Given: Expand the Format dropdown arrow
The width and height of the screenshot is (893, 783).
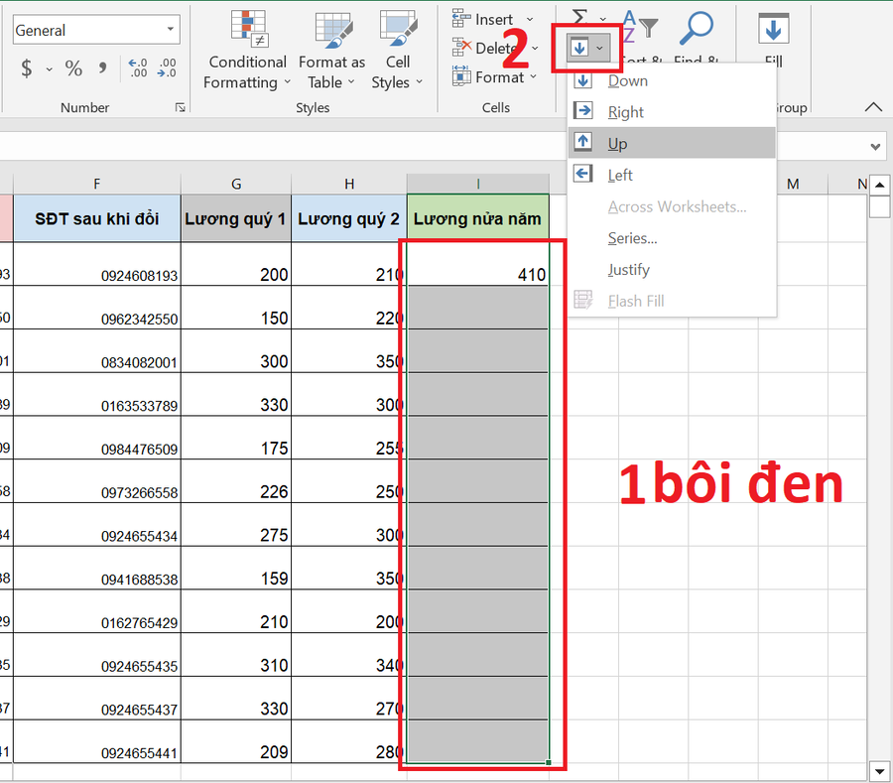Looking at the screenshot, I should click(x=533, y=76).
